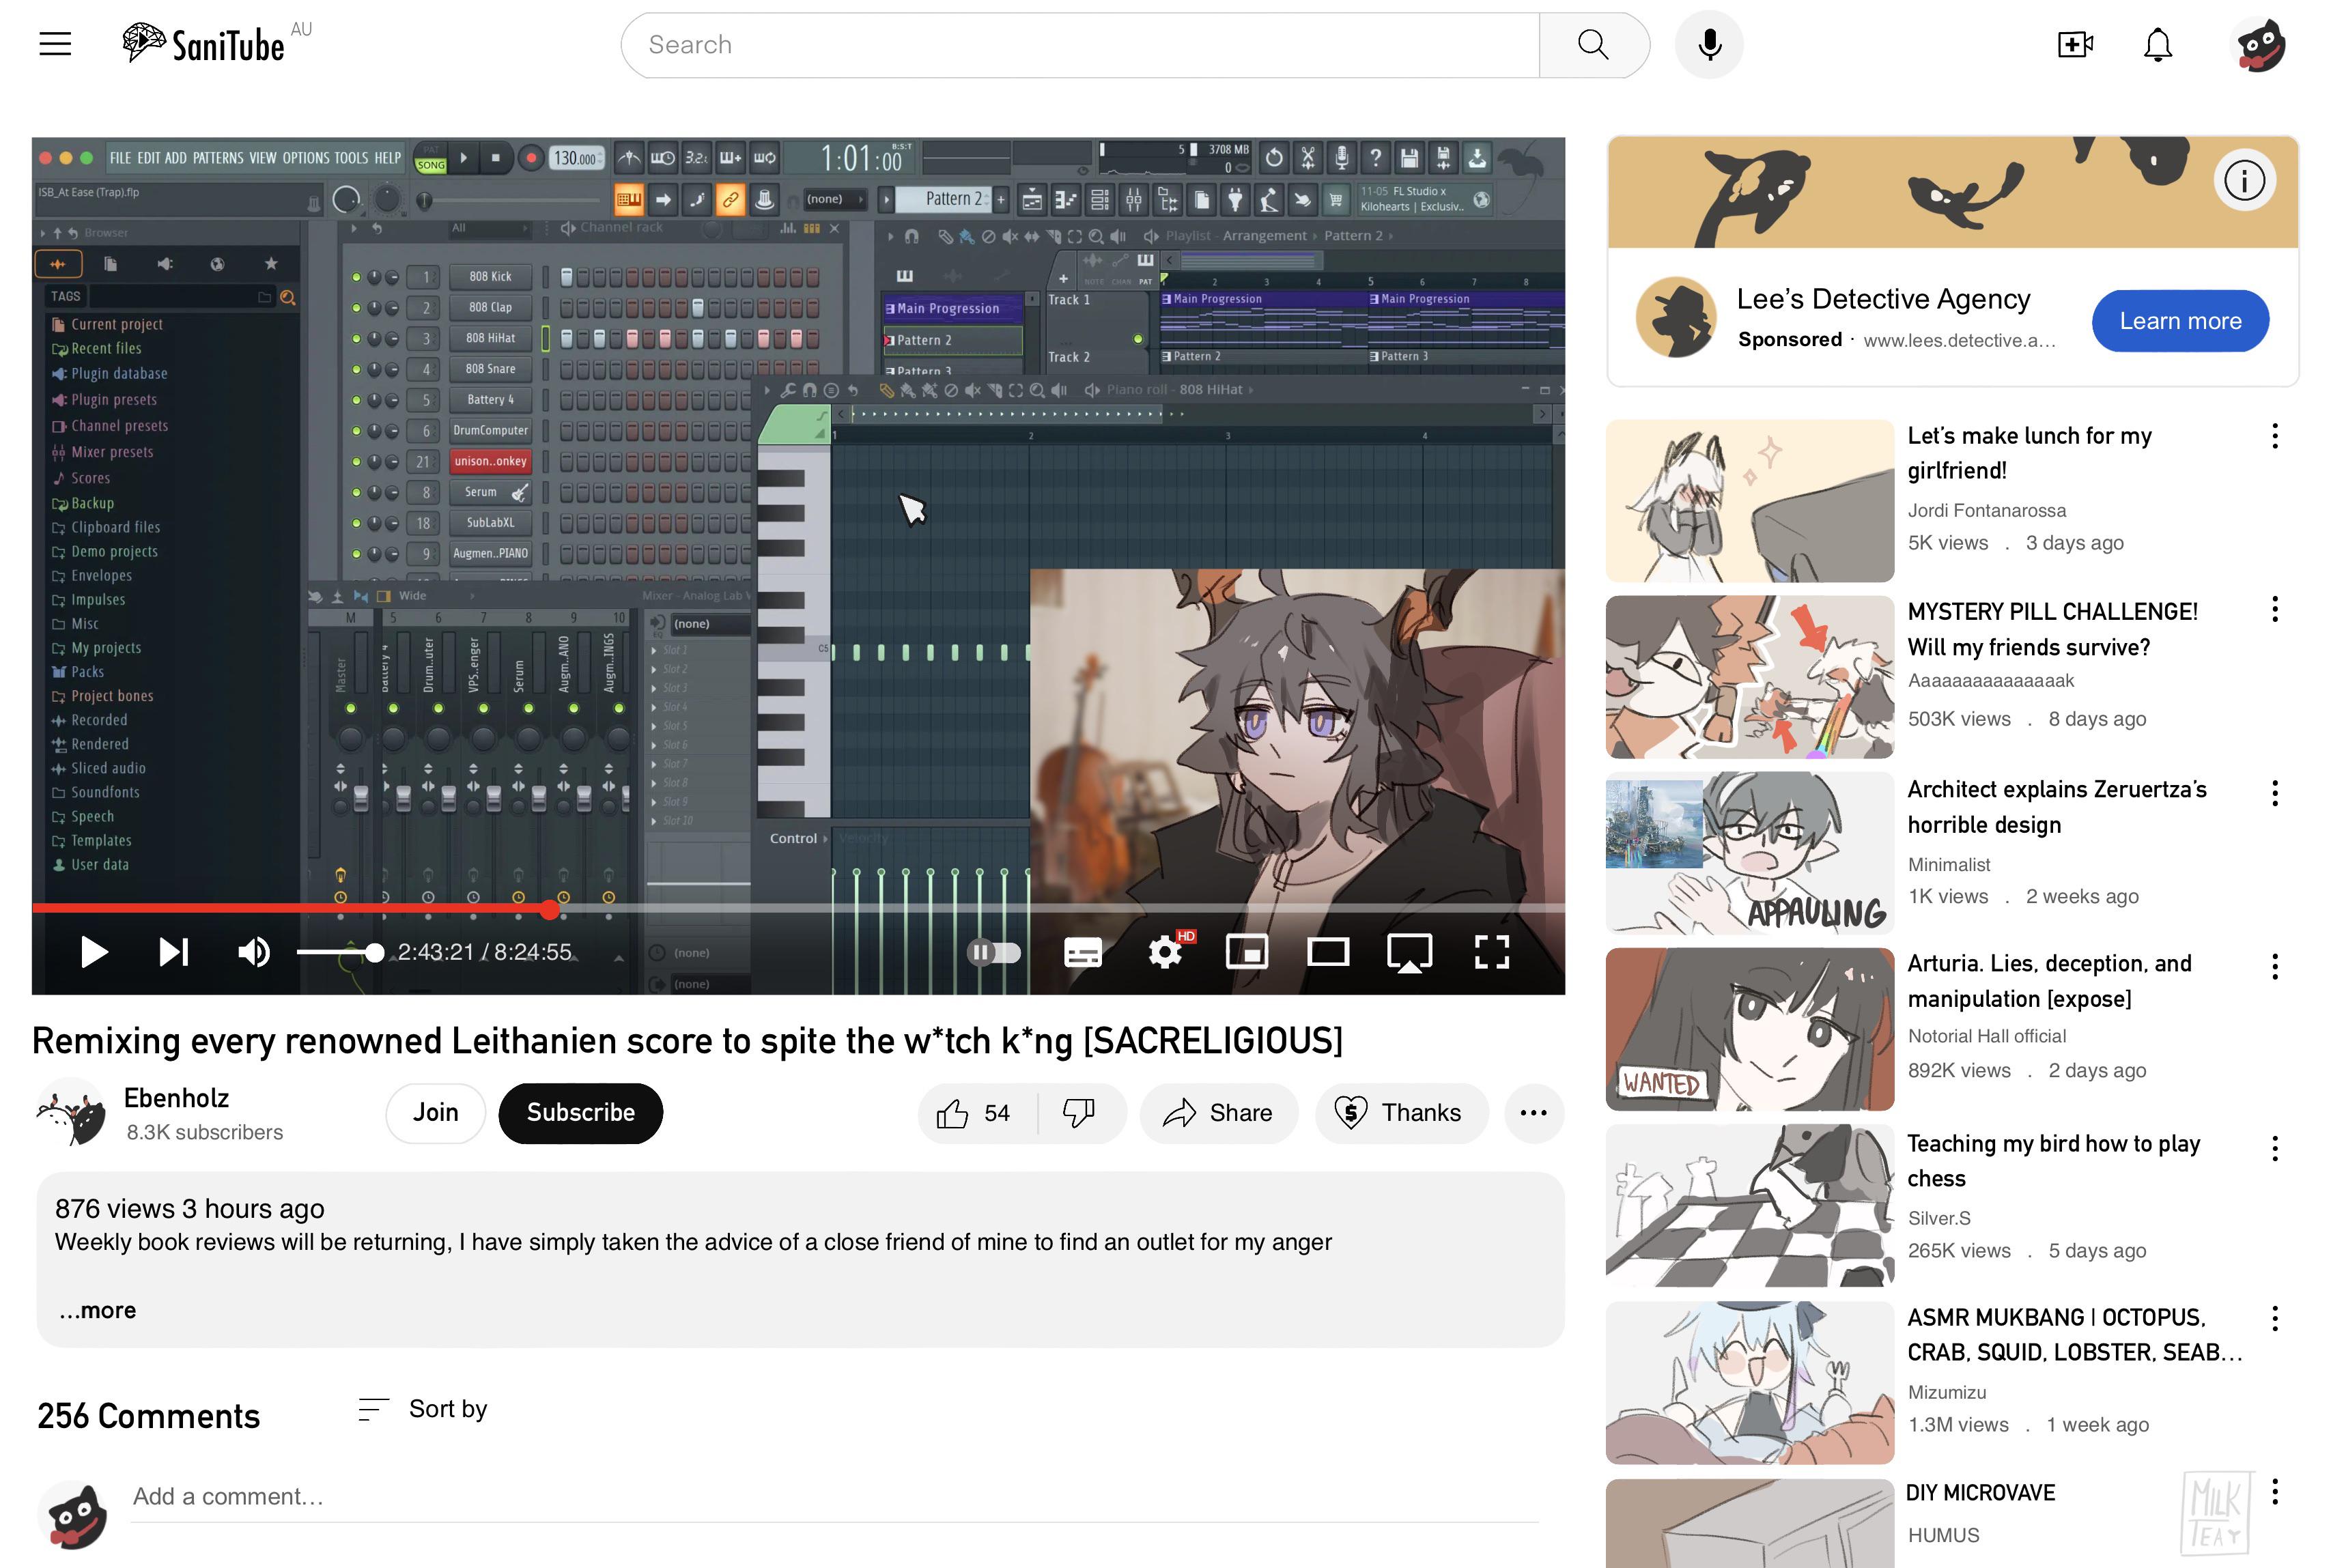Click Learn more on the ad
Image resolution: width=2331 pixels, height=1568 pixels.
2180,321
